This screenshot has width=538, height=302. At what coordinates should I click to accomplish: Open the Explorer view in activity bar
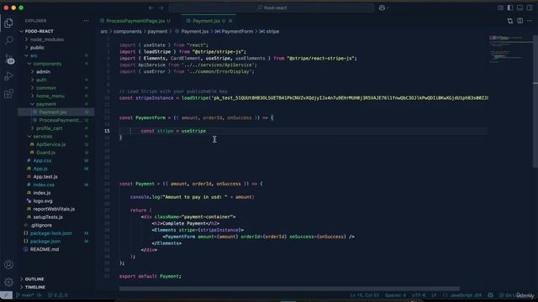tap(8, 23)
